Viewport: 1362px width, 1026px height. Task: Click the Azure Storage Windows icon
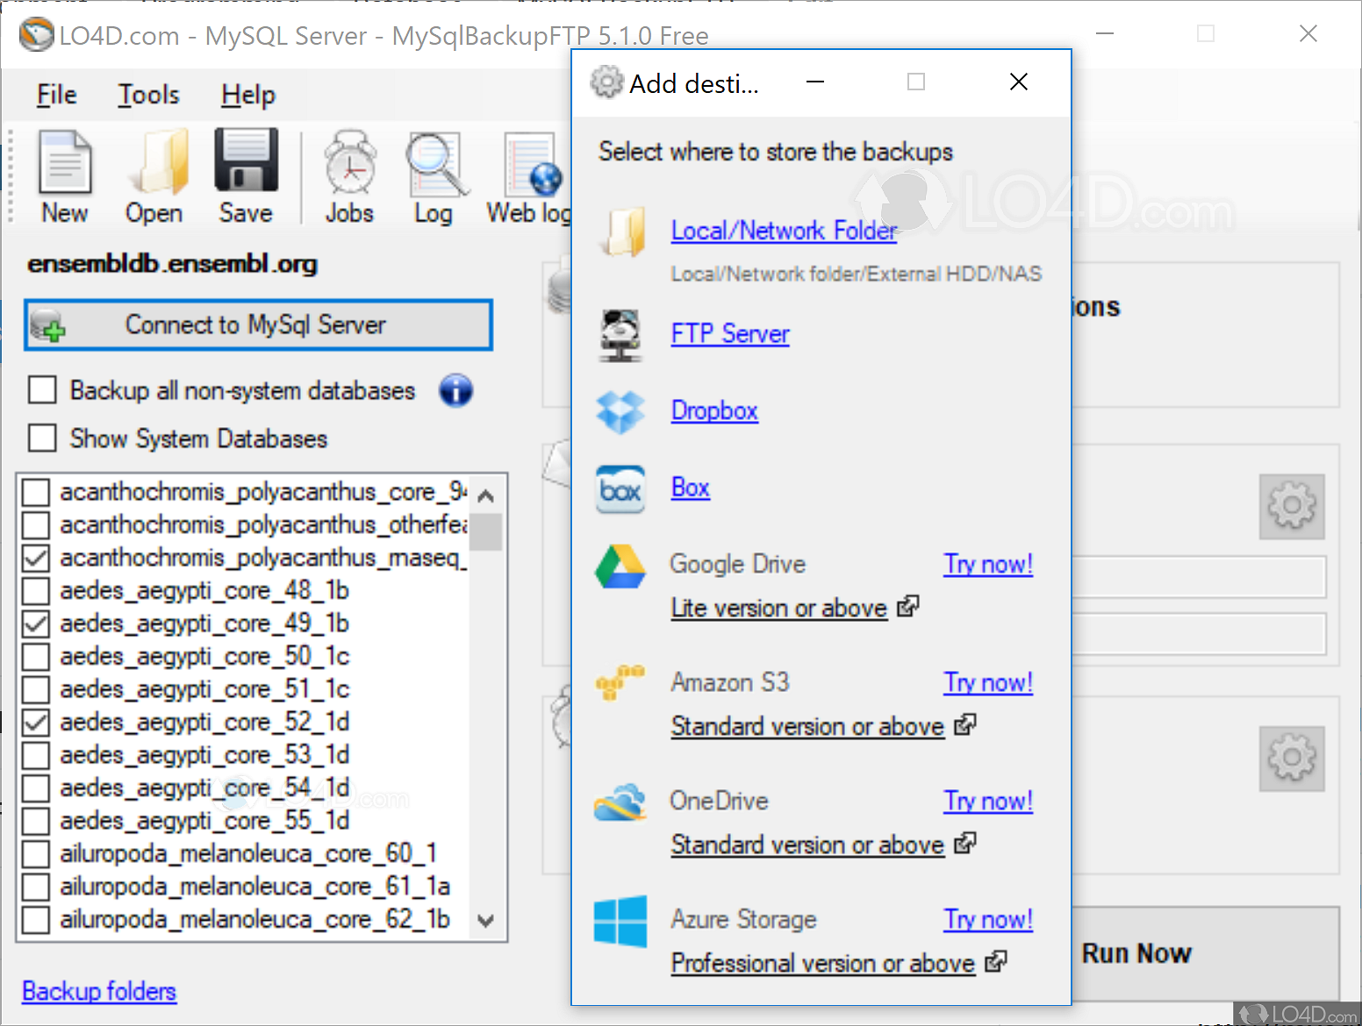click(x=620, y=921)
